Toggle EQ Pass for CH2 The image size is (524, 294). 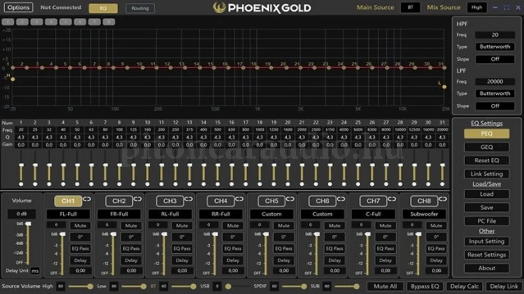tap(131, 248)
